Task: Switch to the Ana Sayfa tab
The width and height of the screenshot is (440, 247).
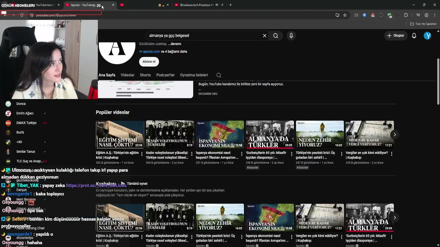Action: tap(107, 75)
